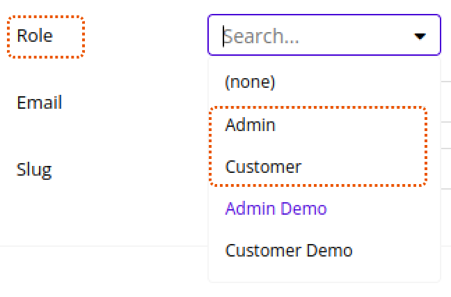Collapse the Role dropdown using its arrow
This screenshot has height=297, width=451.
(420, 36)
